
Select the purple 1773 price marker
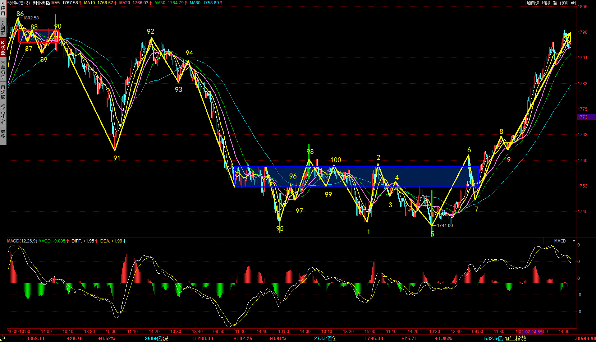coord(586,117)
